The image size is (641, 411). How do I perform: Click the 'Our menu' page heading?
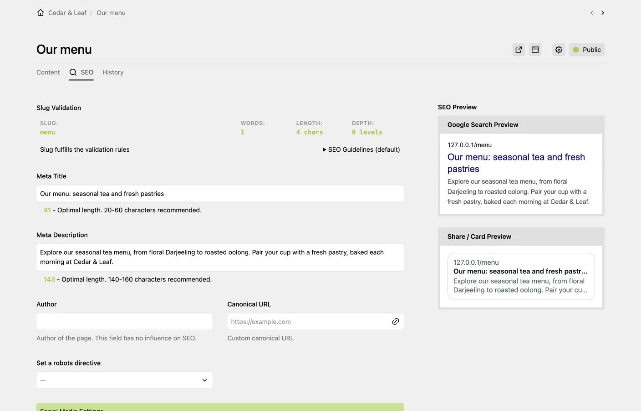point(64,50)
